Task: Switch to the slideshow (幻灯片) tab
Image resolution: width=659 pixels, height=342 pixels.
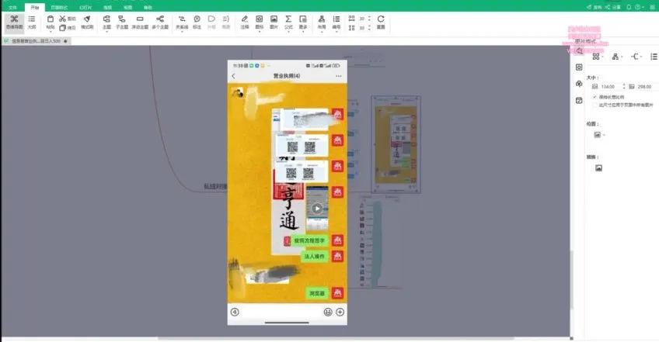Action: (84, 6)
